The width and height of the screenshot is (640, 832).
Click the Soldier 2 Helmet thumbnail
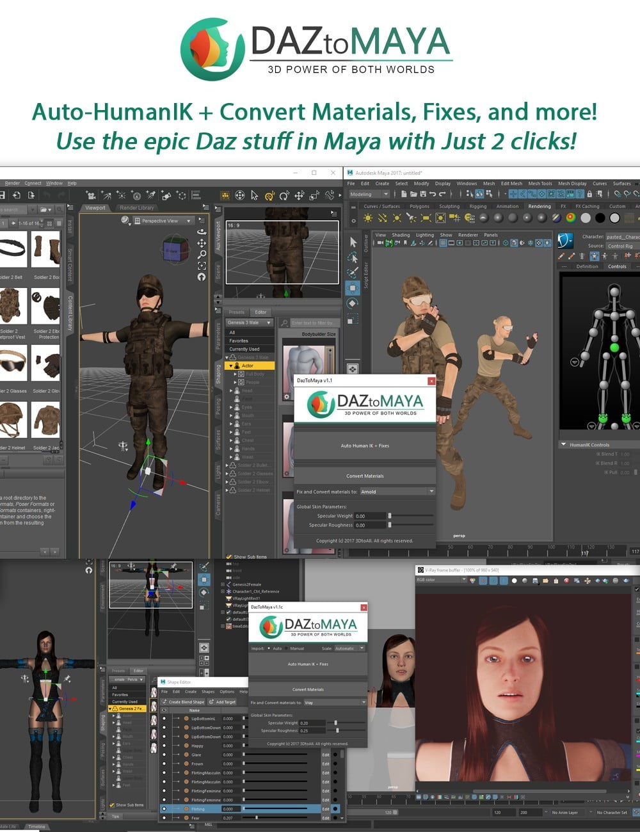tap(13, 420)
